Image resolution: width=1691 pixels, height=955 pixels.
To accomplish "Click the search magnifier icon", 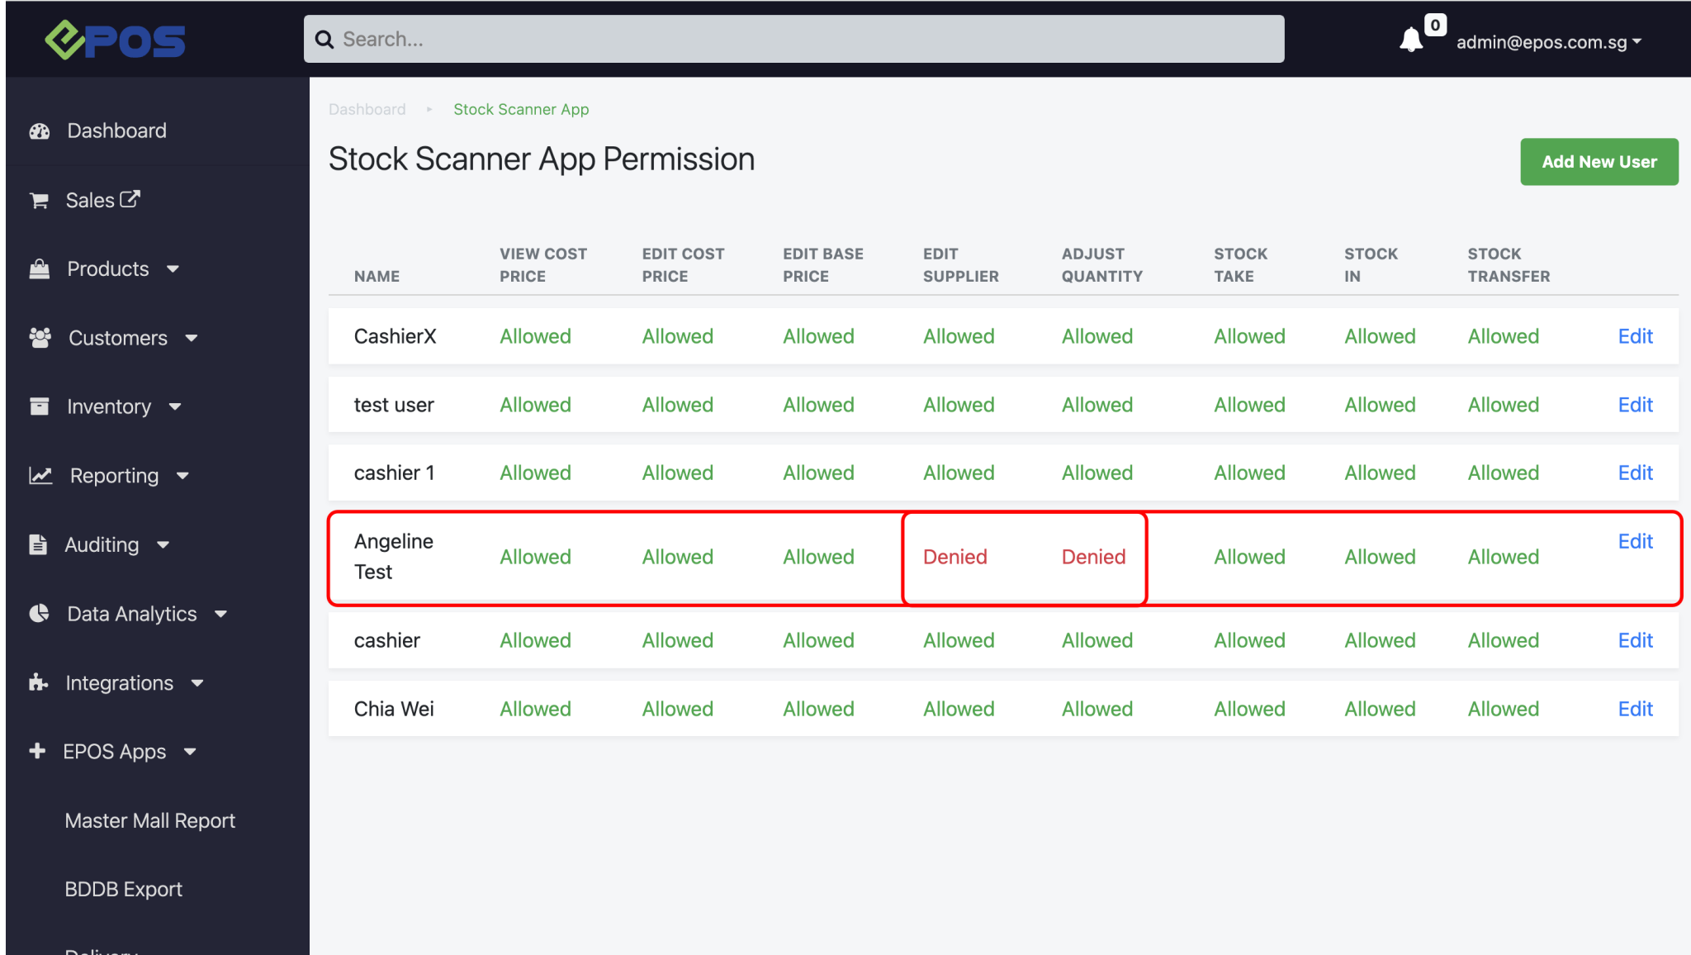I will coord(324,40).
